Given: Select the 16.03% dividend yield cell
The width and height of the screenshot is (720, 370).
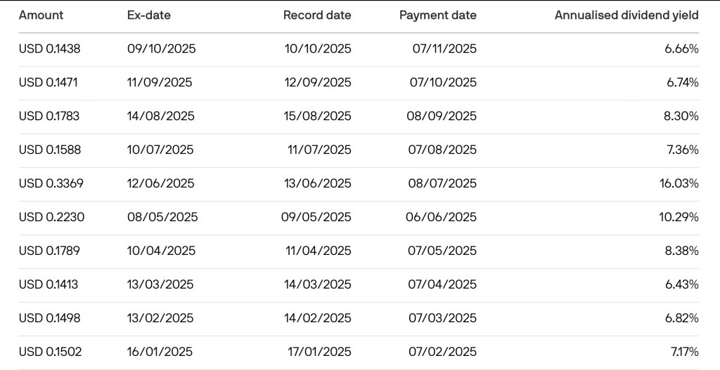Looking at the screenshot, I should pyautogui.click(x=679, y=183).
